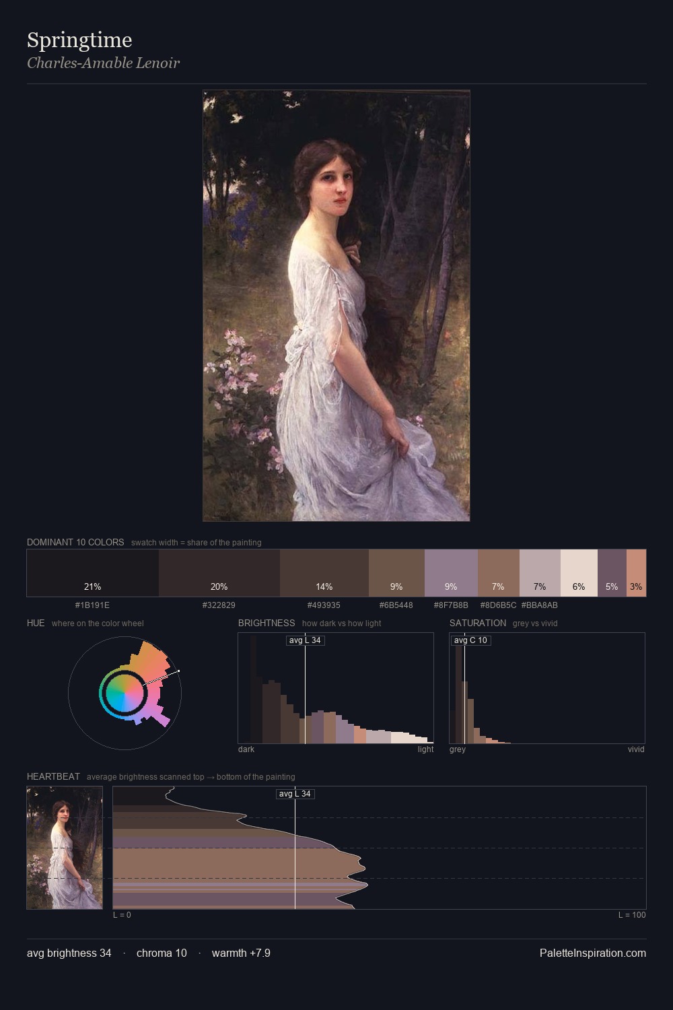Pick the 14% brown swatch #493935
Screen dimensions: 673x1010
324,573
